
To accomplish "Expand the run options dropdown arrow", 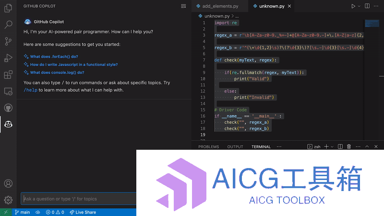I will click(x=359, y=6).
